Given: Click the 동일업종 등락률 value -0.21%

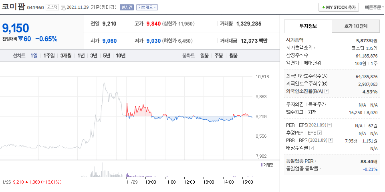Looking at the screenshot, I should tap(370, 169).
